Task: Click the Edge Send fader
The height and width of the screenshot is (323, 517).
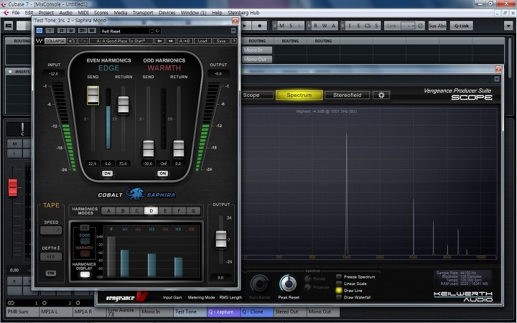Action: (93, 95)
